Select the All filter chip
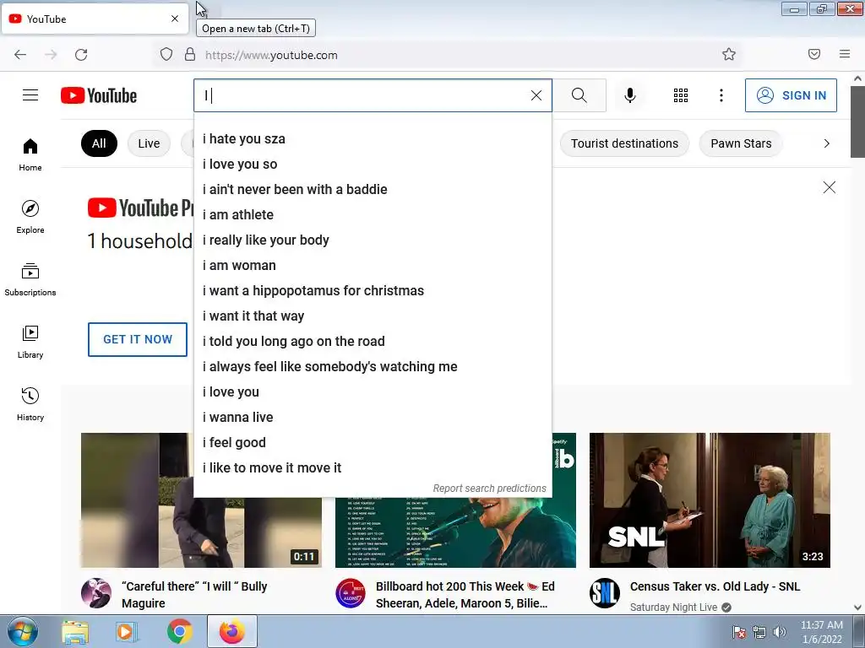 point(99,143)
